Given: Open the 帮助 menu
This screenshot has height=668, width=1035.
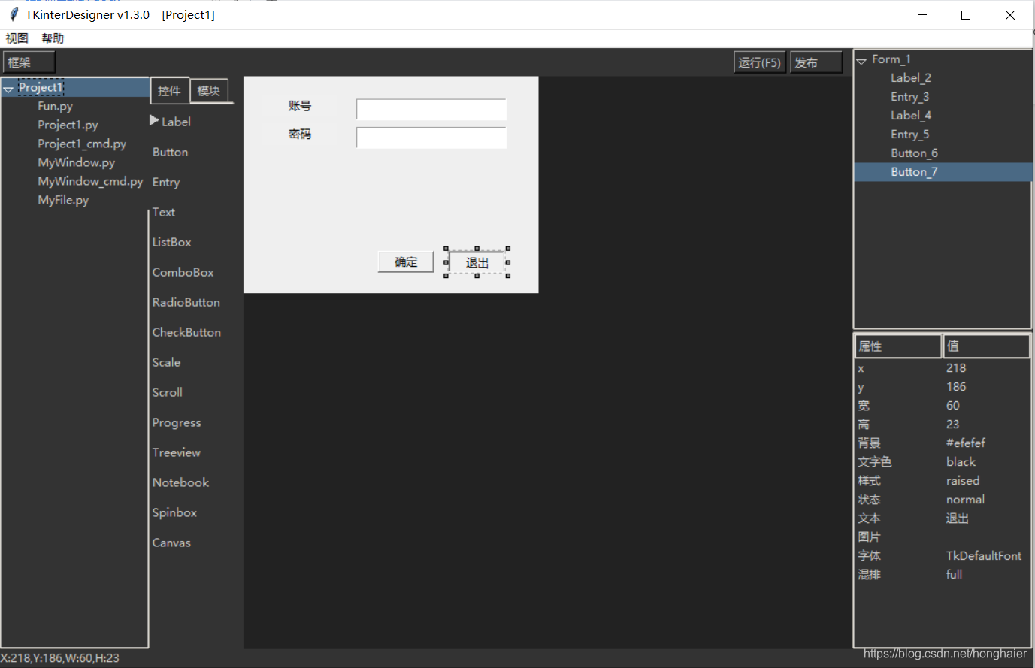Looking at the screenshot, I should pos(53,38).
